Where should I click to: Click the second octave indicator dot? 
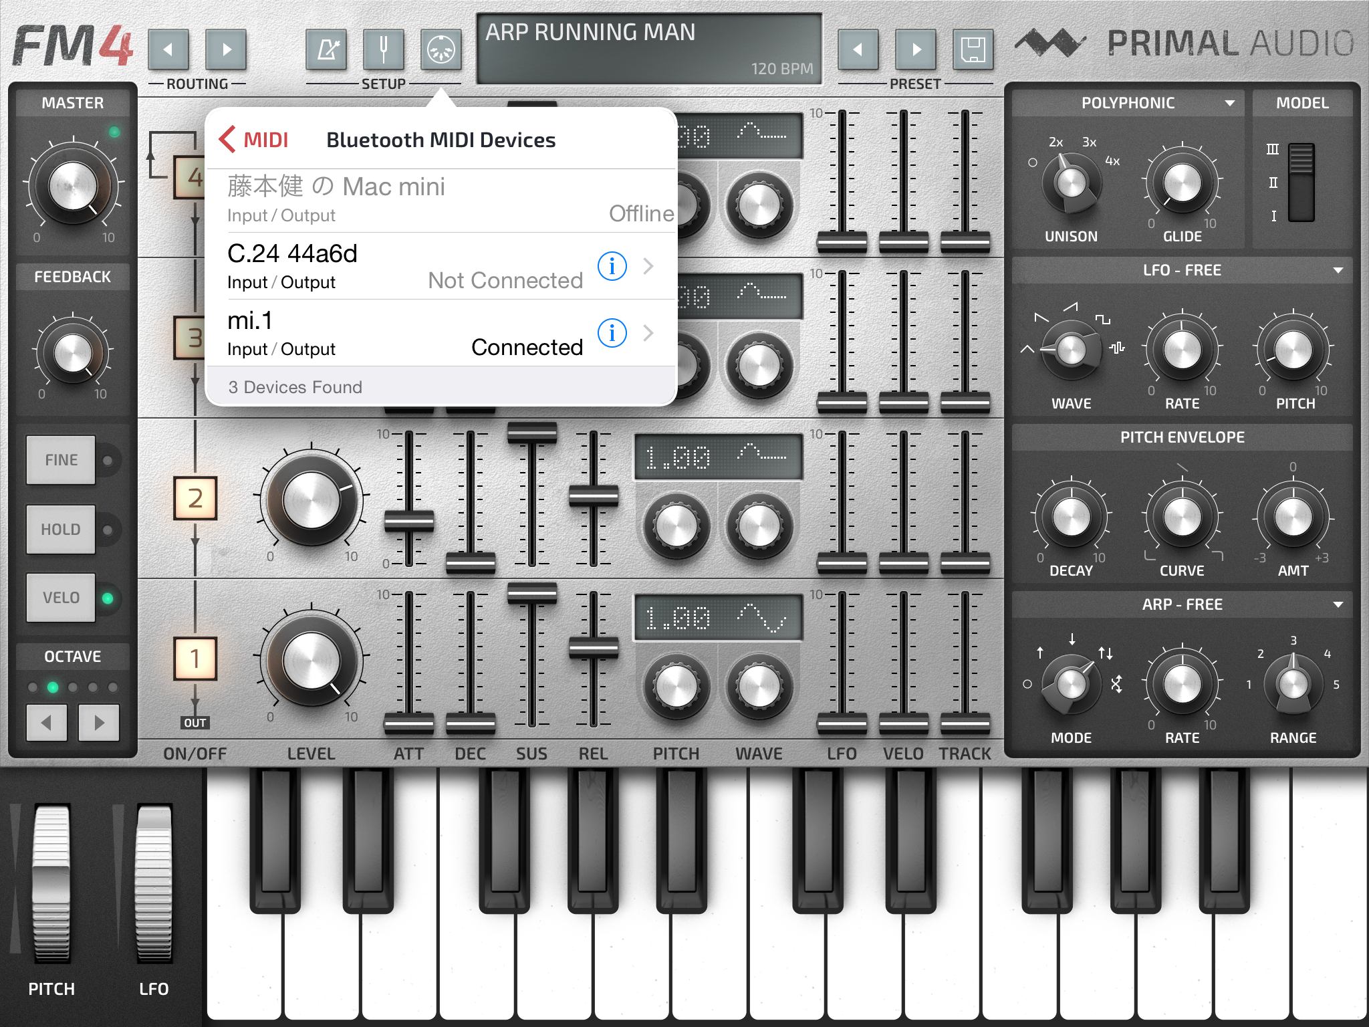tap(53, 687)
